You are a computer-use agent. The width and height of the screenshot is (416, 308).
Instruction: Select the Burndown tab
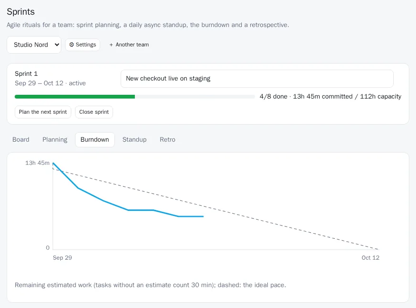pos(95,140)
